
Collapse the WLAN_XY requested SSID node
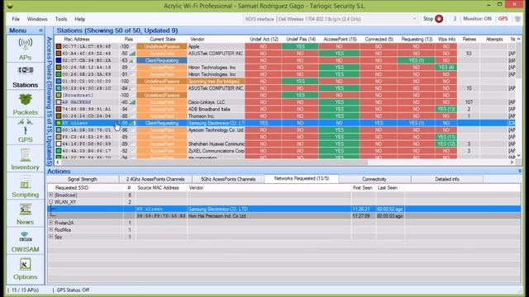(51, 201)
